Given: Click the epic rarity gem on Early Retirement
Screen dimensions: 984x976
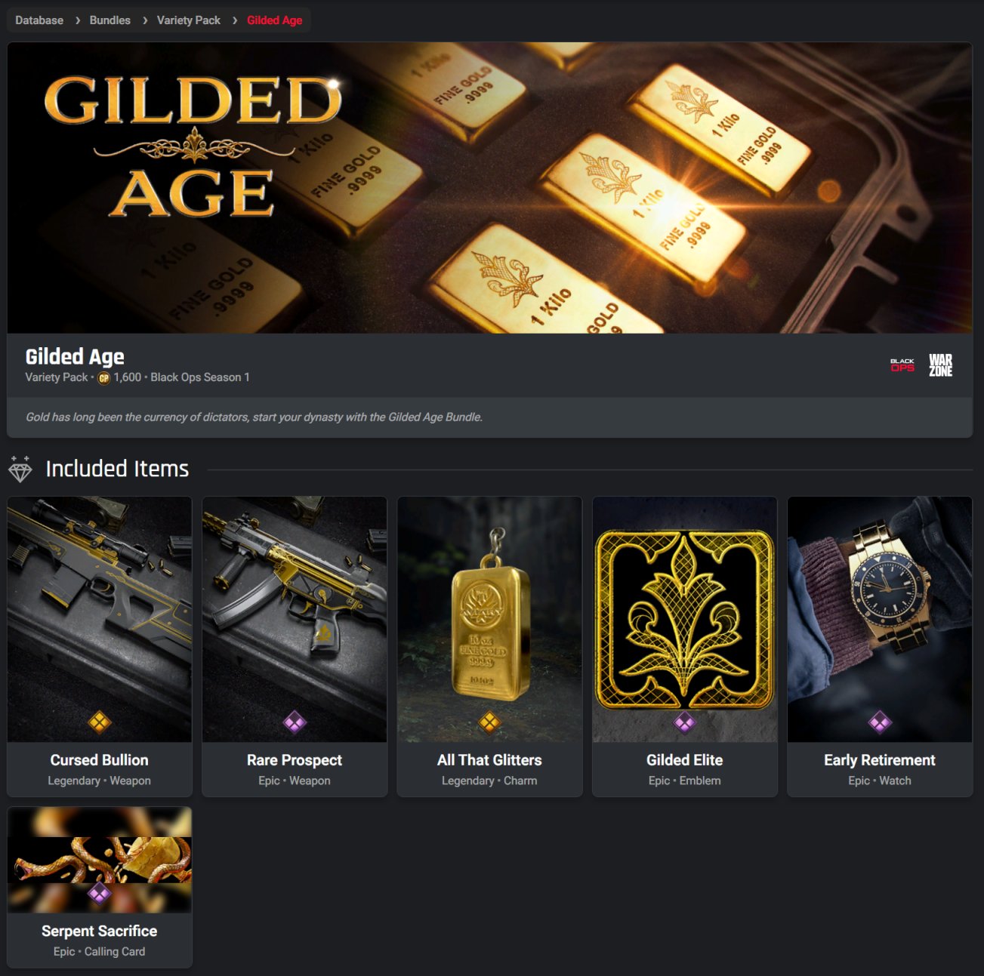Looking at the screenshot, I should pos(880,722).
